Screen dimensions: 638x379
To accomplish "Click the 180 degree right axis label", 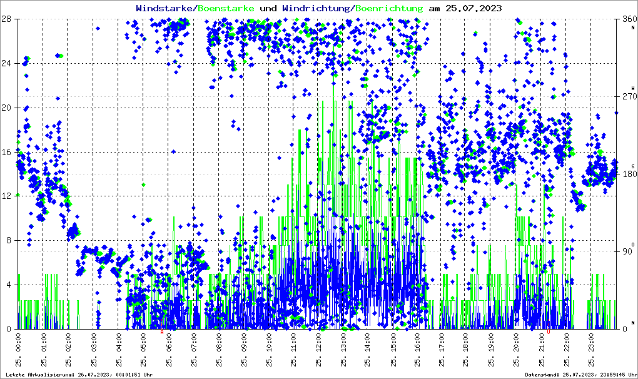I will coord(629,174).
